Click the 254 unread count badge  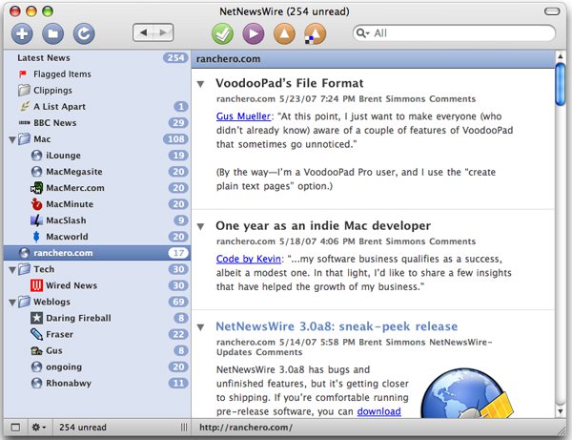click(x=175, y=57)
